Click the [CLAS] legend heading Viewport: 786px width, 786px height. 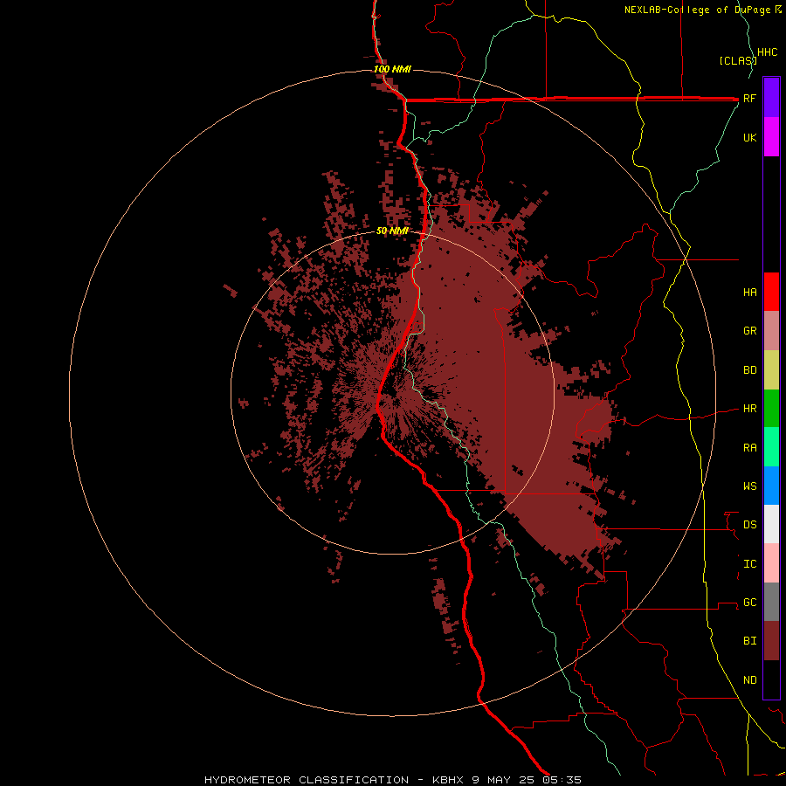pos(737,61)
